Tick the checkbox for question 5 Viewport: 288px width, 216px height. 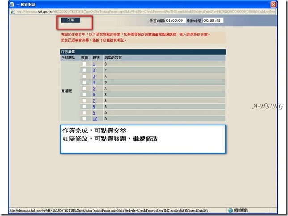(x=84, y=88)
